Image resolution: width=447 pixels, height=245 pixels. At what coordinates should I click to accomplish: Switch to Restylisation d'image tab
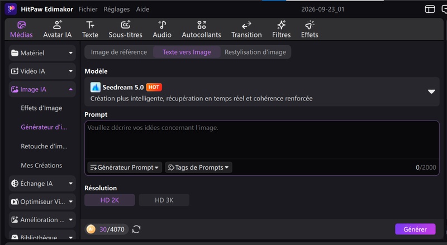point(255,52)
